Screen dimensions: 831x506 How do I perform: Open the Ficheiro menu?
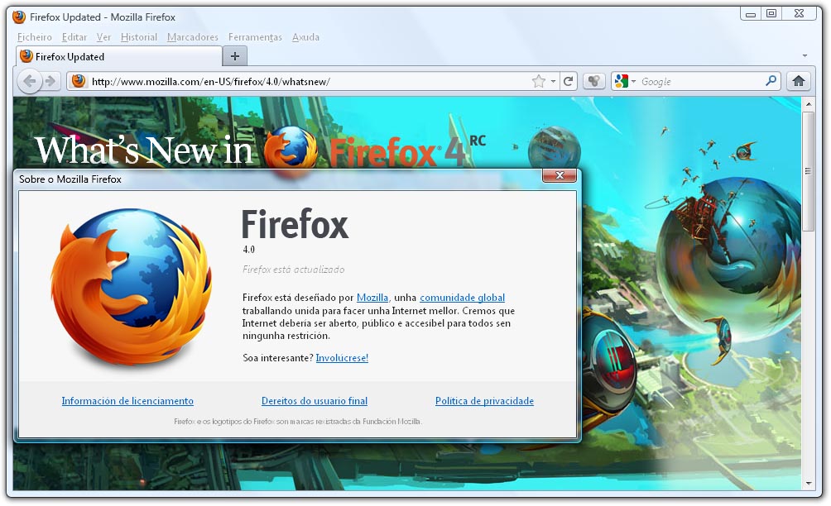35,37
